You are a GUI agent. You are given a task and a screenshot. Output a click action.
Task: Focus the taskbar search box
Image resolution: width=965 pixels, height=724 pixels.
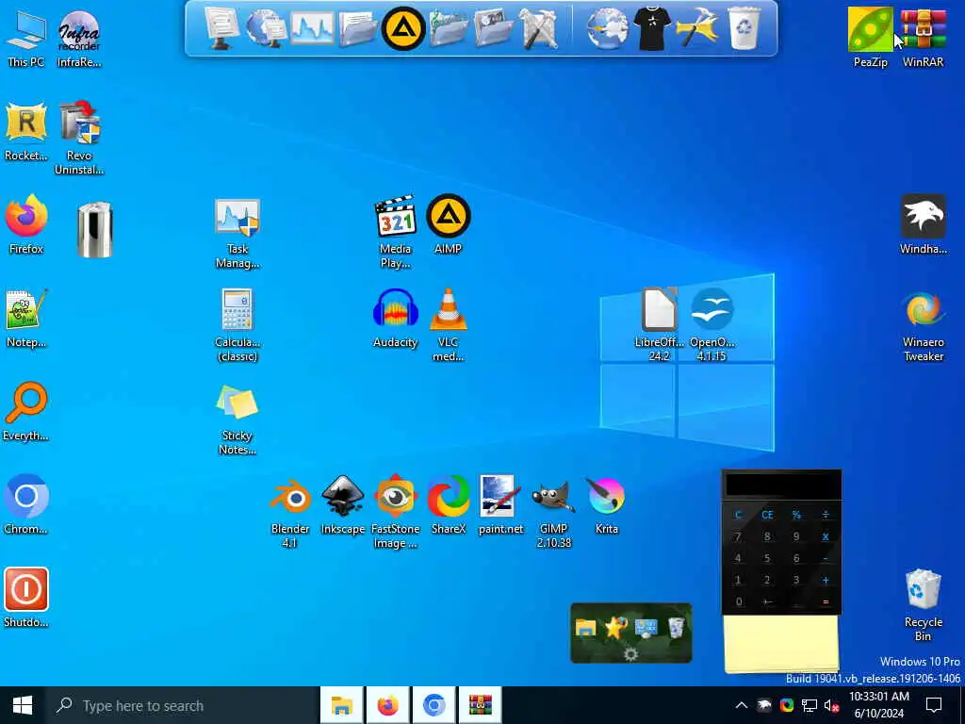click(x=182, y=705)
